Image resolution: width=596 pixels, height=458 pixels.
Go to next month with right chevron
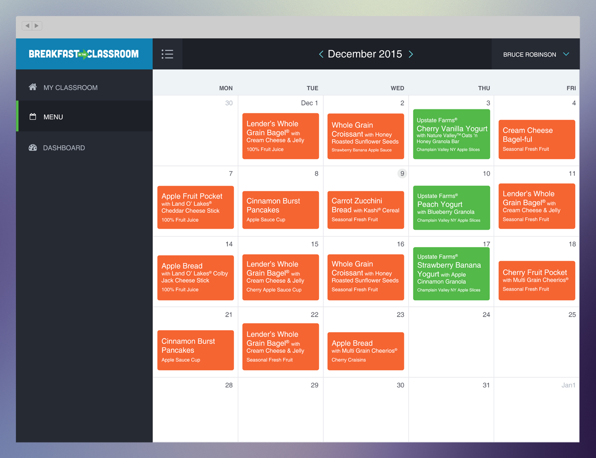tap(411, 54)
